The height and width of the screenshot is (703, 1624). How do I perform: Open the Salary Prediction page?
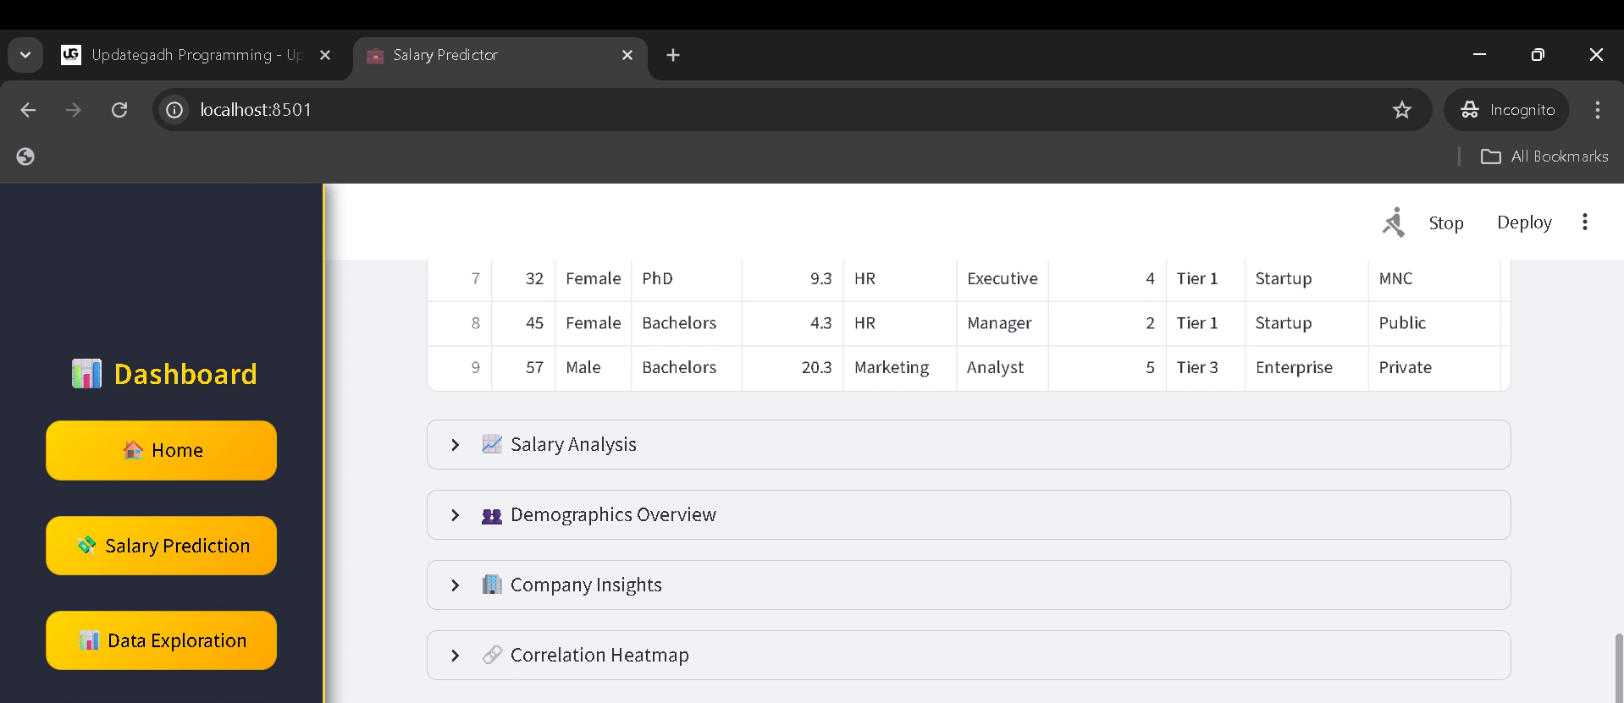coord(161,546)
